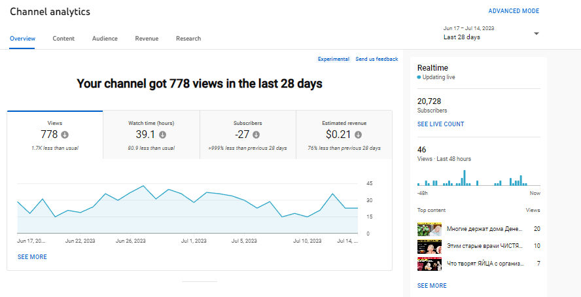
Task: Switch to the Content tab
Action: pos(63,39)
